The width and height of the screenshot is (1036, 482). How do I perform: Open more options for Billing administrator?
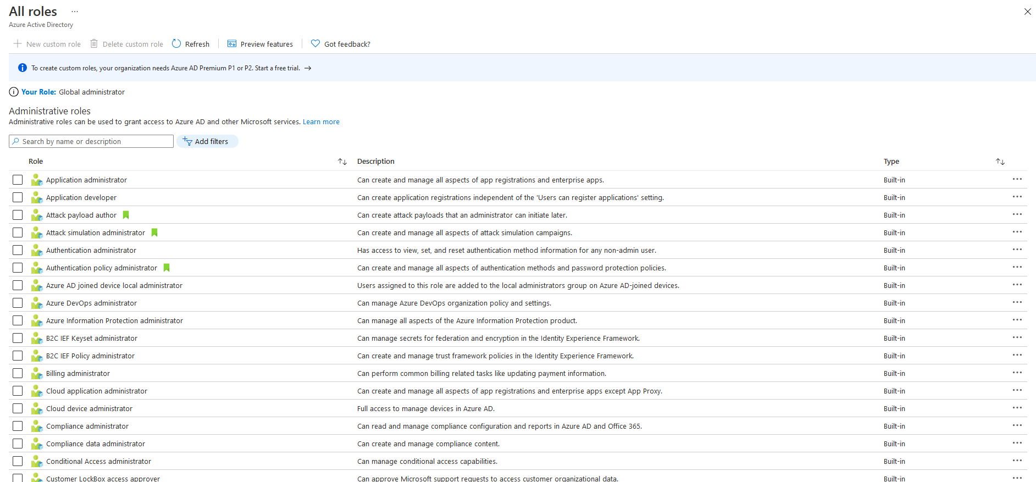point(1017,373)
